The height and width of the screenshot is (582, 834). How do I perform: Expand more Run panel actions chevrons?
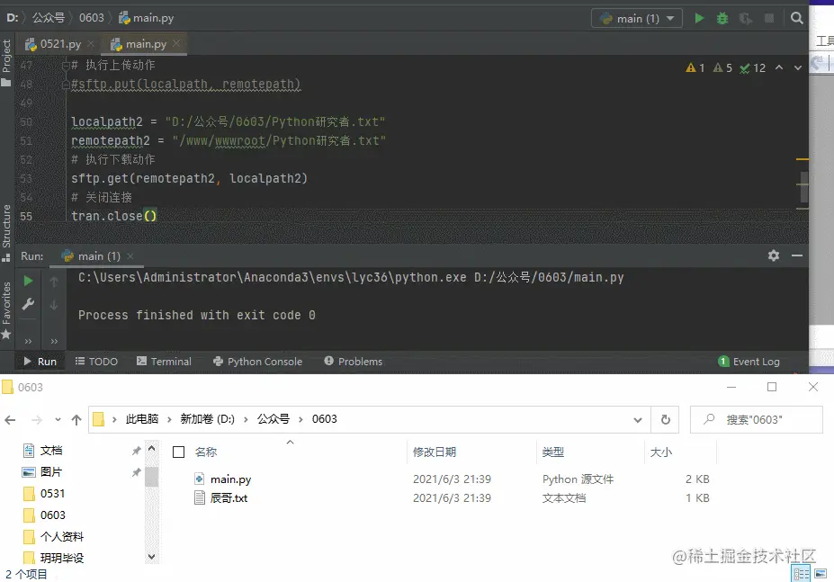click(x=28, y=341)
